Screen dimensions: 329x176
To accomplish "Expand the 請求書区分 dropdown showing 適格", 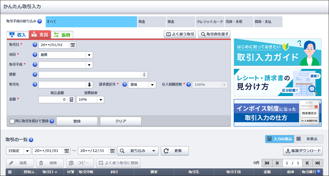I will coord(152,85).
